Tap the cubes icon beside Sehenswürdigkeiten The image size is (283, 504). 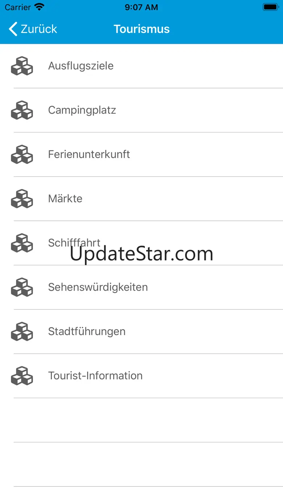click(22, 287)
